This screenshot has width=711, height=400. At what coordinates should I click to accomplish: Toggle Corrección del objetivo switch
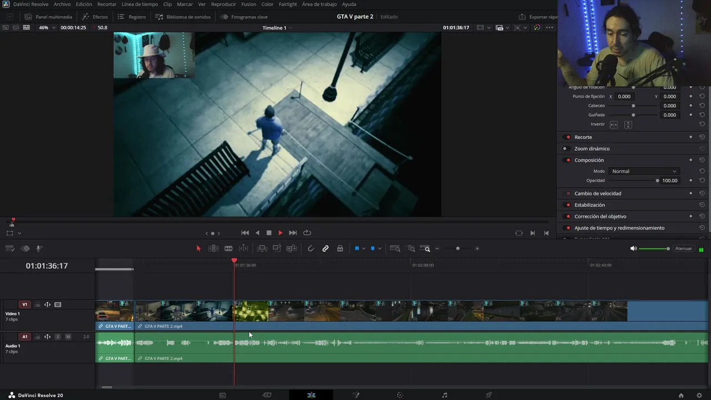pyautogui.click(x=568, y=217)
